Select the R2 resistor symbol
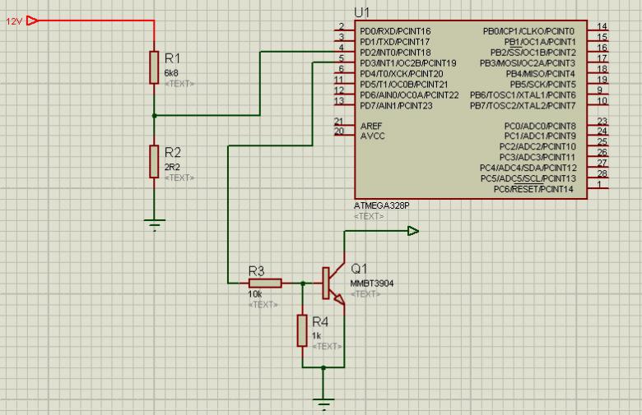This screenshot has width=642, height=415. pyautogui.click(x=154, y=162)
